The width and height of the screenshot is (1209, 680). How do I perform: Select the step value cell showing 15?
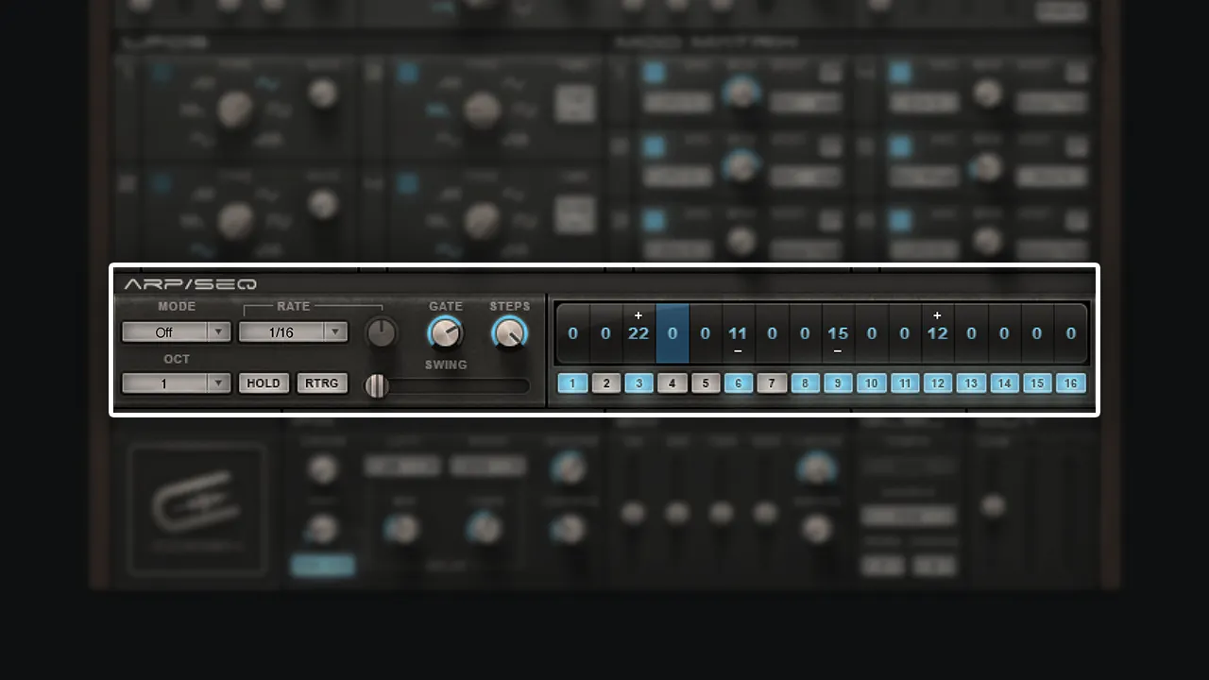[x=838, y=333]
